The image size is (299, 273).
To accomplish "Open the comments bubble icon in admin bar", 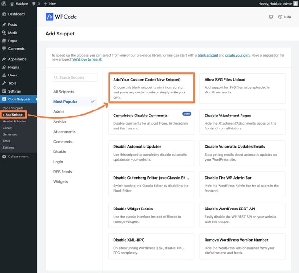I will click(x=34, y=3).
